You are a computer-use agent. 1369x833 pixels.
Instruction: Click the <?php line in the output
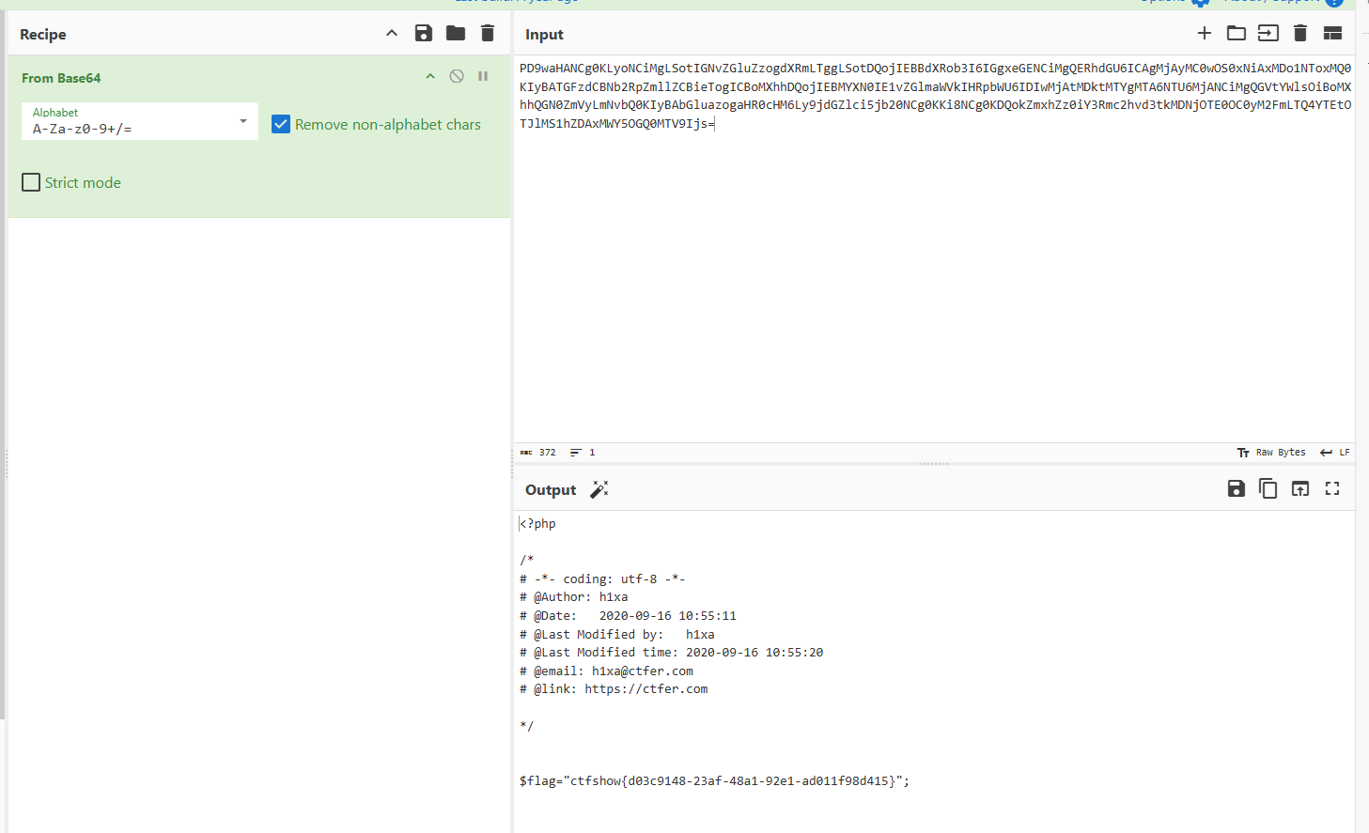pyautogui.click(x=537, y=524)
